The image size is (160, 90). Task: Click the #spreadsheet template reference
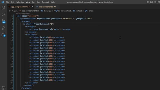[43, 19]
